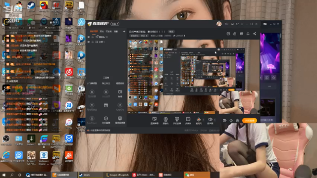Open the PUBG Test Server desktop shortcut
This screenshot has width=317, height=178.
coord(69,7)
